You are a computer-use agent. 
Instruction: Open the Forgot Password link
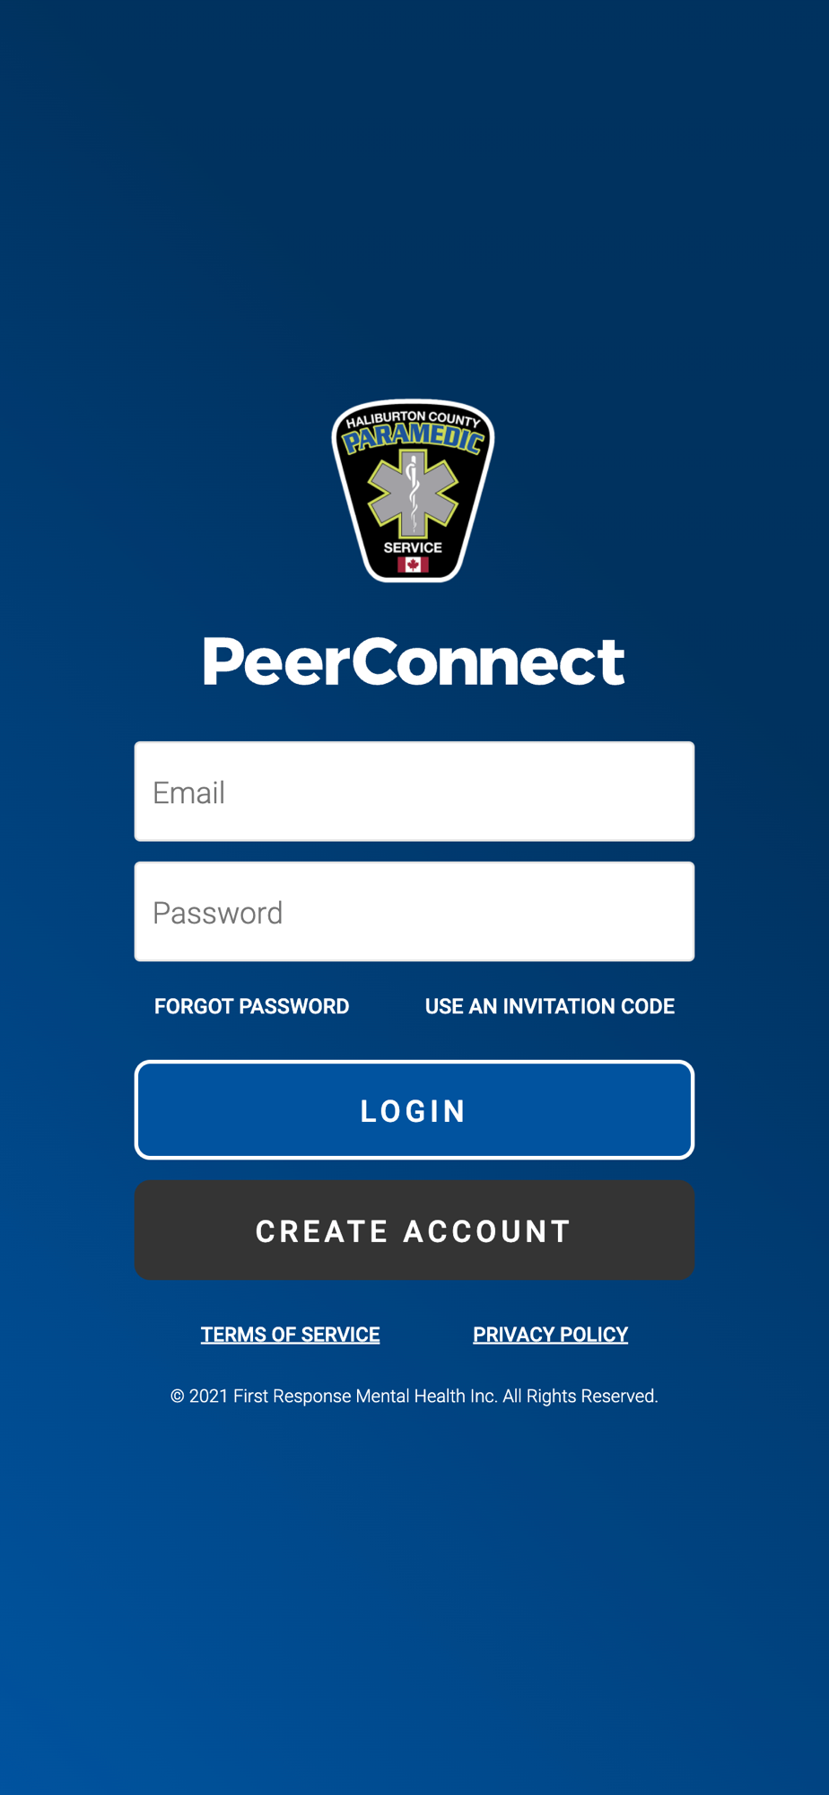[251, 1006]
